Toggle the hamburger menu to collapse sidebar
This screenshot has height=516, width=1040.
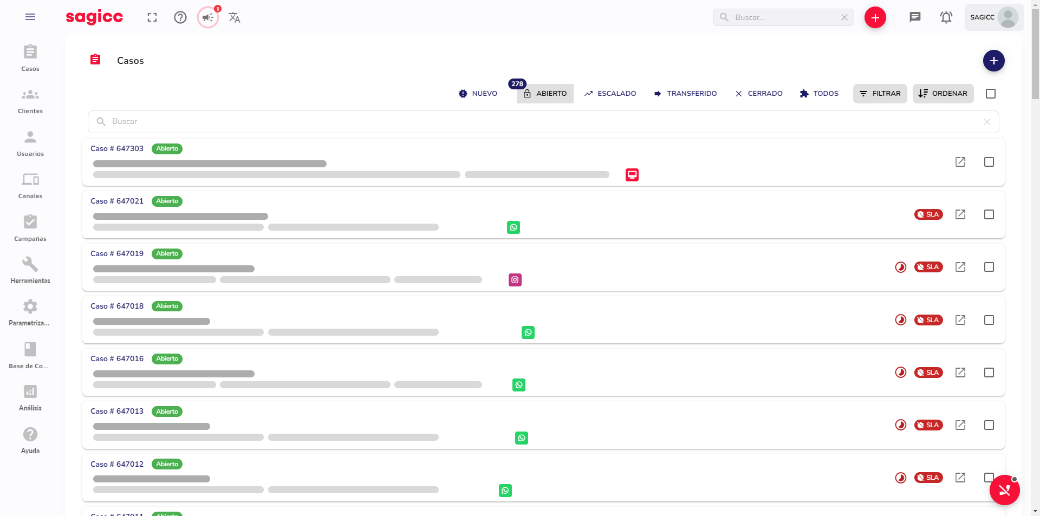click(30, 17)
